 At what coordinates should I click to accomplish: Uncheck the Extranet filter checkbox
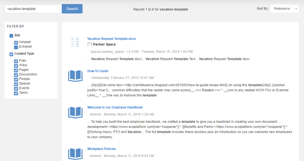coord(16,47)
